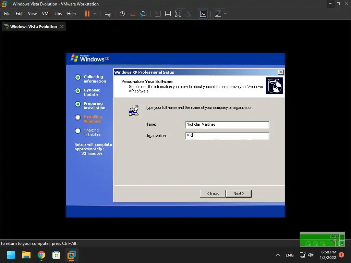This screenshot has height=263, width=351.
Task: Click the Windows XP logo in the setup header
Action: [x=90, y=58]
